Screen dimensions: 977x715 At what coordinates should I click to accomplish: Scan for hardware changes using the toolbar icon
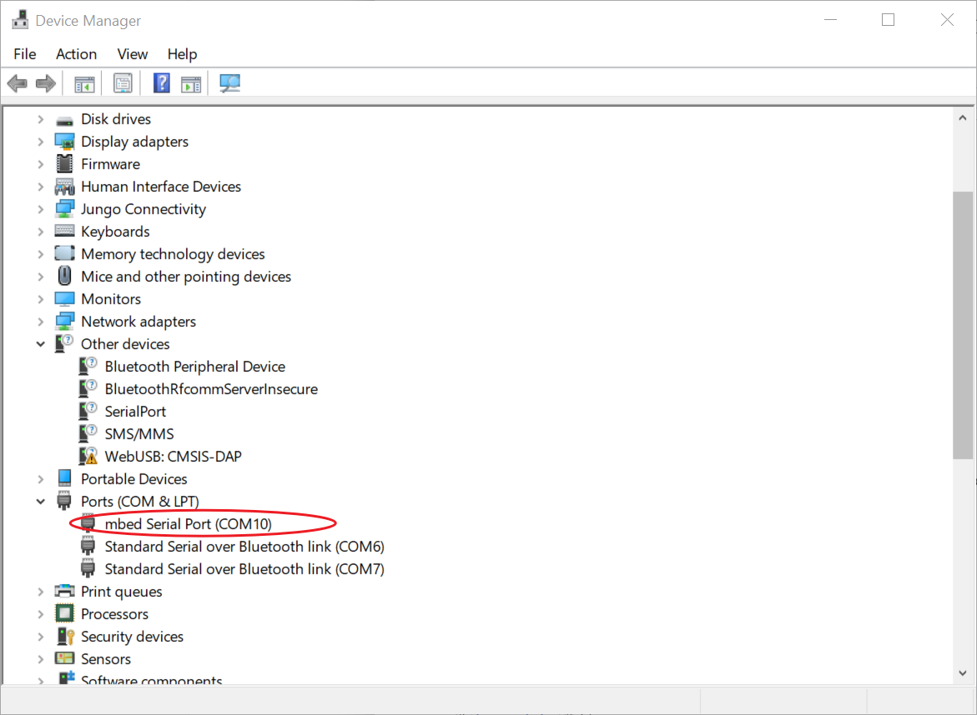point(229,82)
